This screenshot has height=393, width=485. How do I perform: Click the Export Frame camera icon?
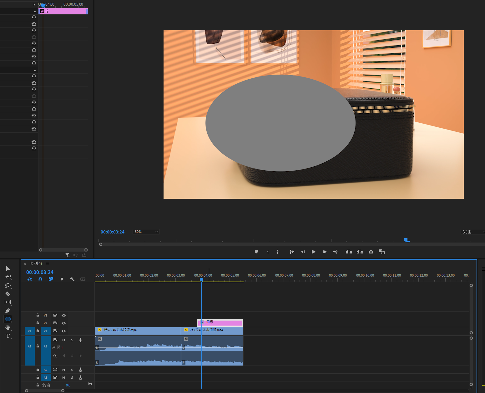tap(371, 252)
